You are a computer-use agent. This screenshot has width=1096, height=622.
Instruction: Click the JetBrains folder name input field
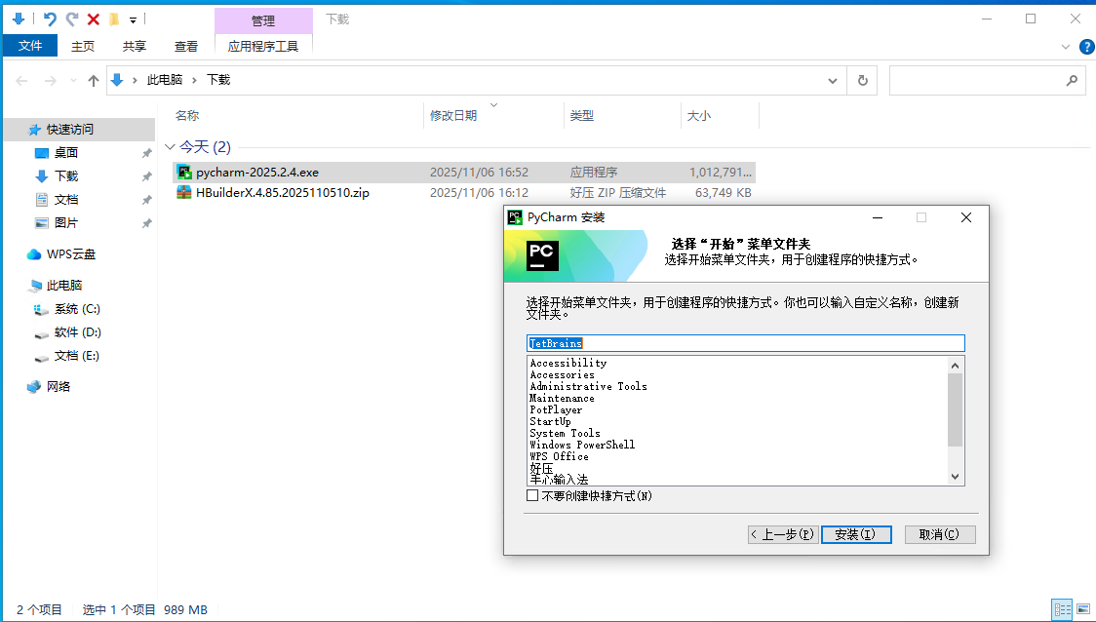click(745, 343)
